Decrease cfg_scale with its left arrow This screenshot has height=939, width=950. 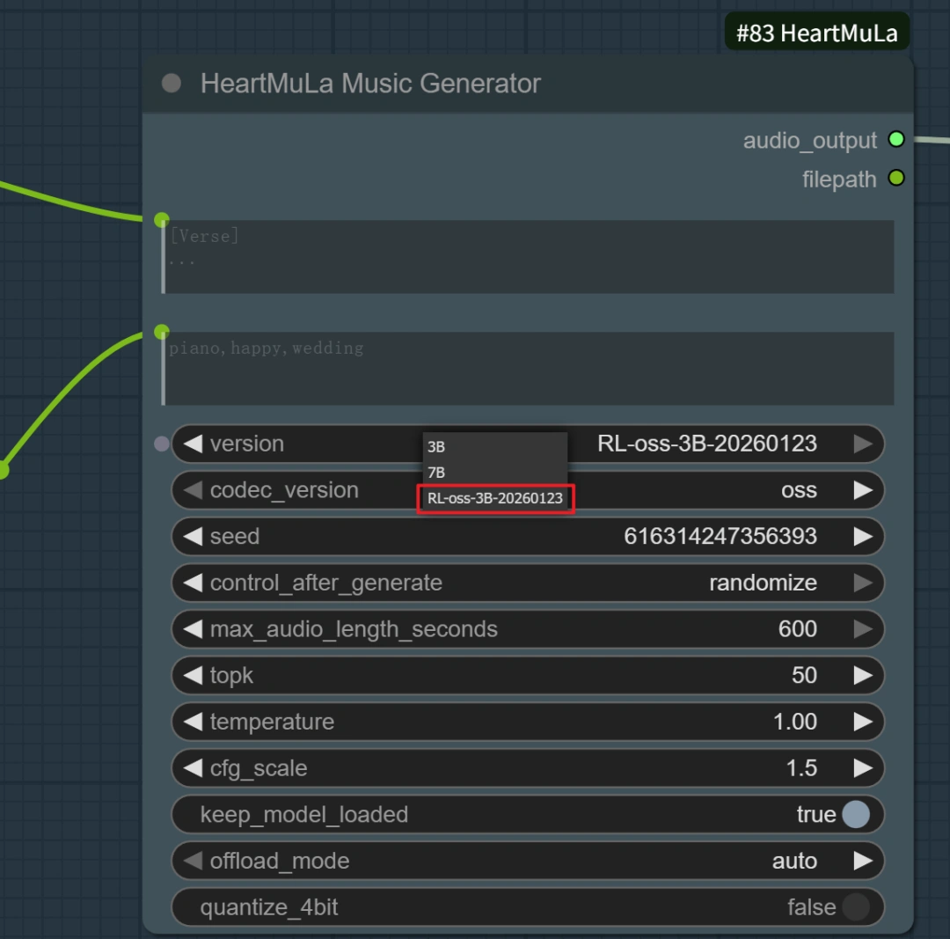(x=193, y=768)
